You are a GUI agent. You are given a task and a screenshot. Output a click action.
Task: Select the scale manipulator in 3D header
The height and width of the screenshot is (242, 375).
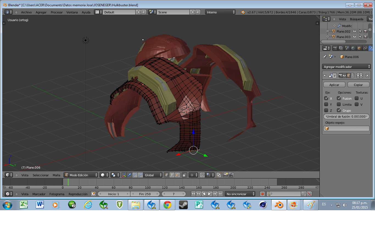point(140,175)
